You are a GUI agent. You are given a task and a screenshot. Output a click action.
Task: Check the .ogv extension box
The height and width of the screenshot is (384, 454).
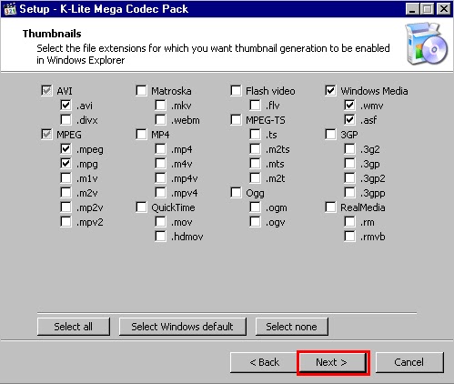[x=255, y=221]
